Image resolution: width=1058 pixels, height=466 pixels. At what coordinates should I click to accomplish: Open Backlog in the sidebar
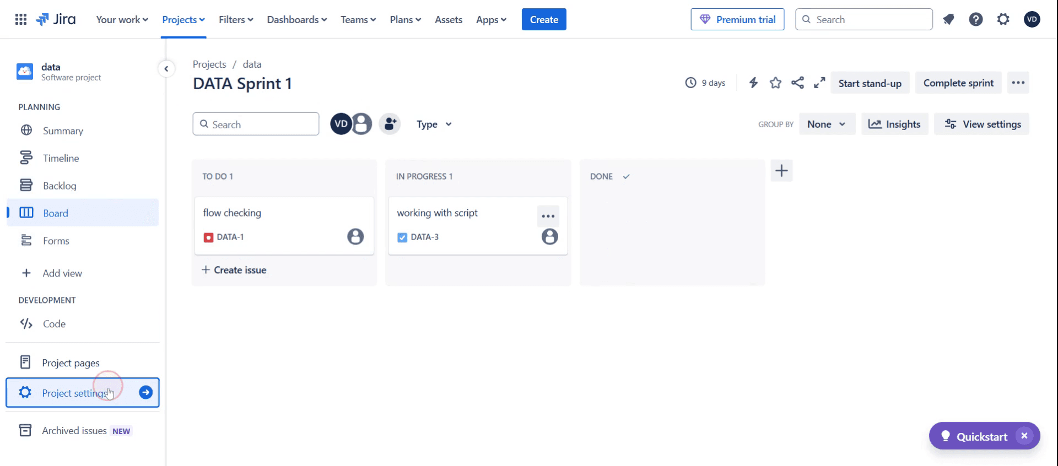tap(83, 186)
